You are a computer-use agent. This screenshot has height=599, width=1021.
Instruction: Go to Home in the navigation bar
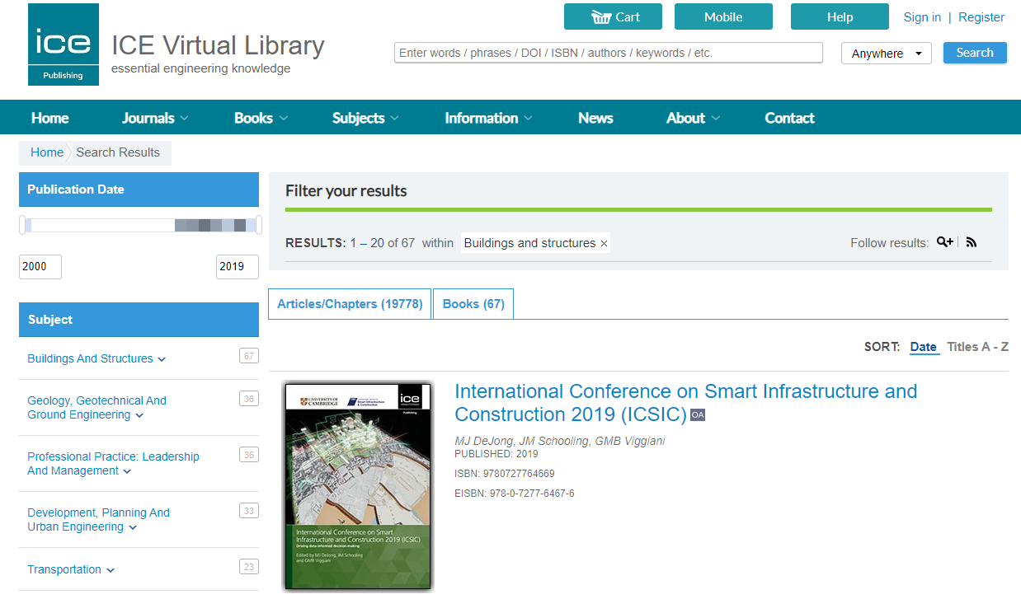click(x=50, y=118)
